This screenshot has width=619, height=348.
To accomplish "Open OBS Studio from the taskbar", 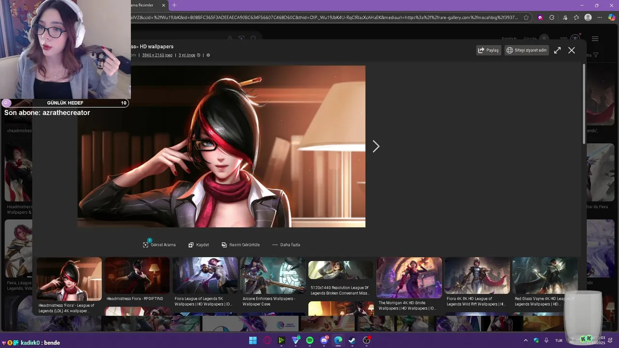I will pyautogui.click(x=367, y=340).
